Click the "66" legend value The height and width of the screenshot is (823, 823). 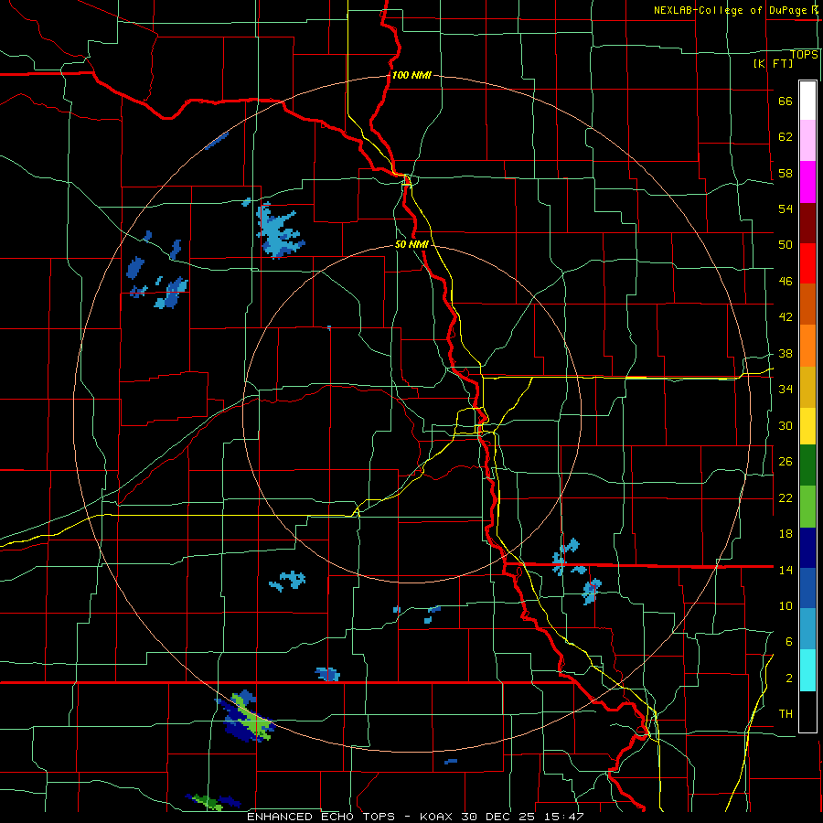(786, 102)
